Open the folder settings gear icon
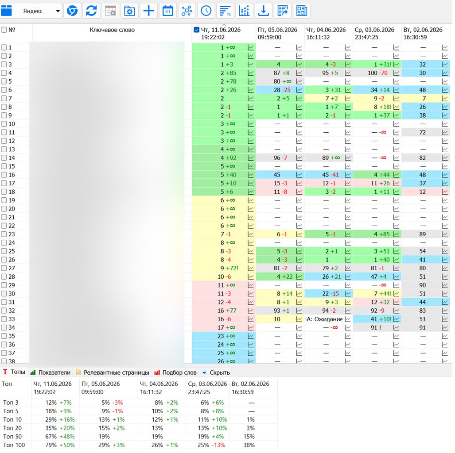Viewport: 455px width, 453px height. [x=129, y=11]
